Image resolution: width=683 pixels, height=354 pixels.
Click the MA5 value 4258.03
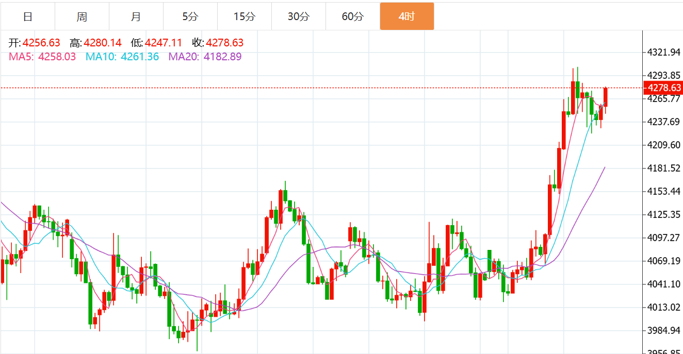57,57
